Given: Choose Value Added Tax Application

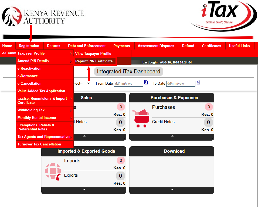Looking at the screenshot, I should [45, 91].
